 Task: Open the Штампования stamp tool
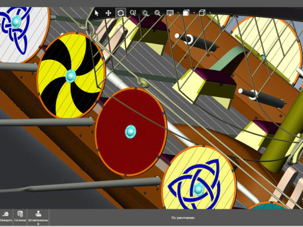tap(38, 218)
